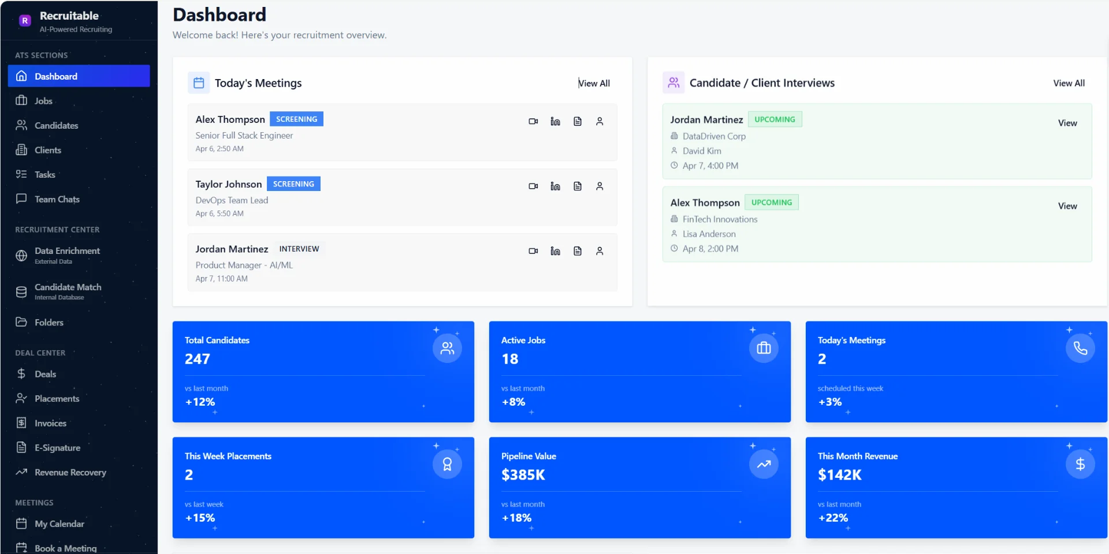Click people icon on Total Candidates card
The height and width of the screenshot is (554, 1109).
click(x=447, y=348)
